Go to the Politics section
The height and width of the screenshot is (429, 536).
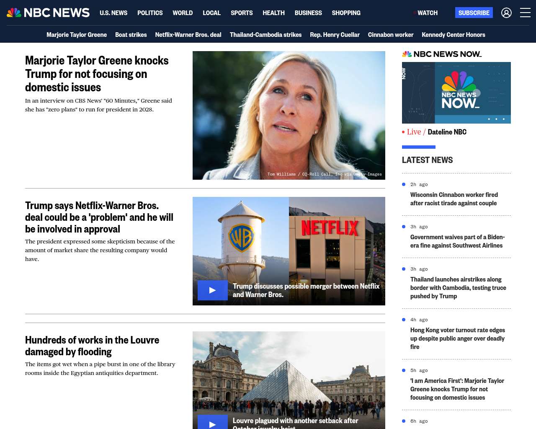[x=150, y=13]
